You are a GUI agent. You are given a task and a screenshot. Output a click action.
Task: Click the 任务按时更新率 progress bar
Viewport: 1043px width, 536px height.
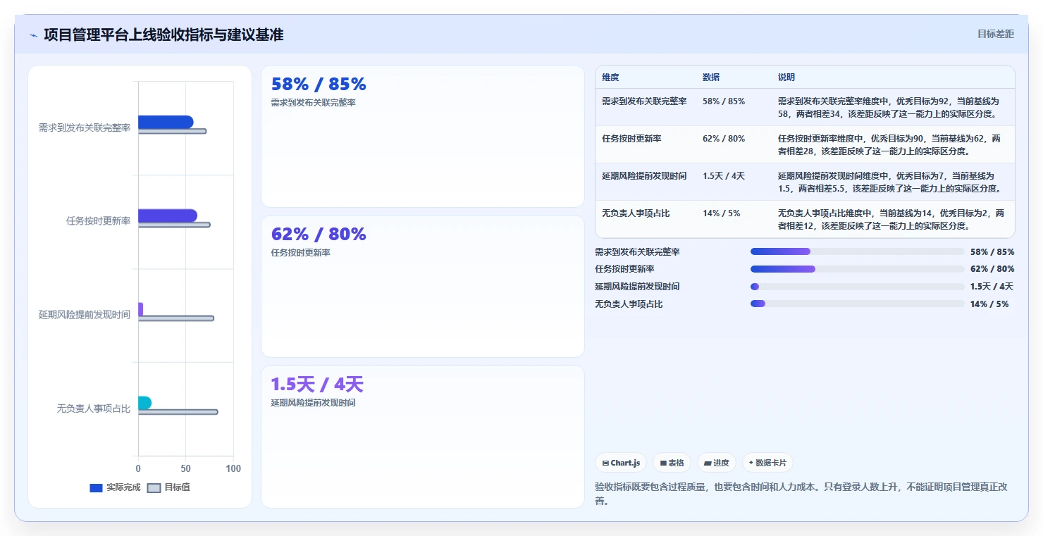857,269
